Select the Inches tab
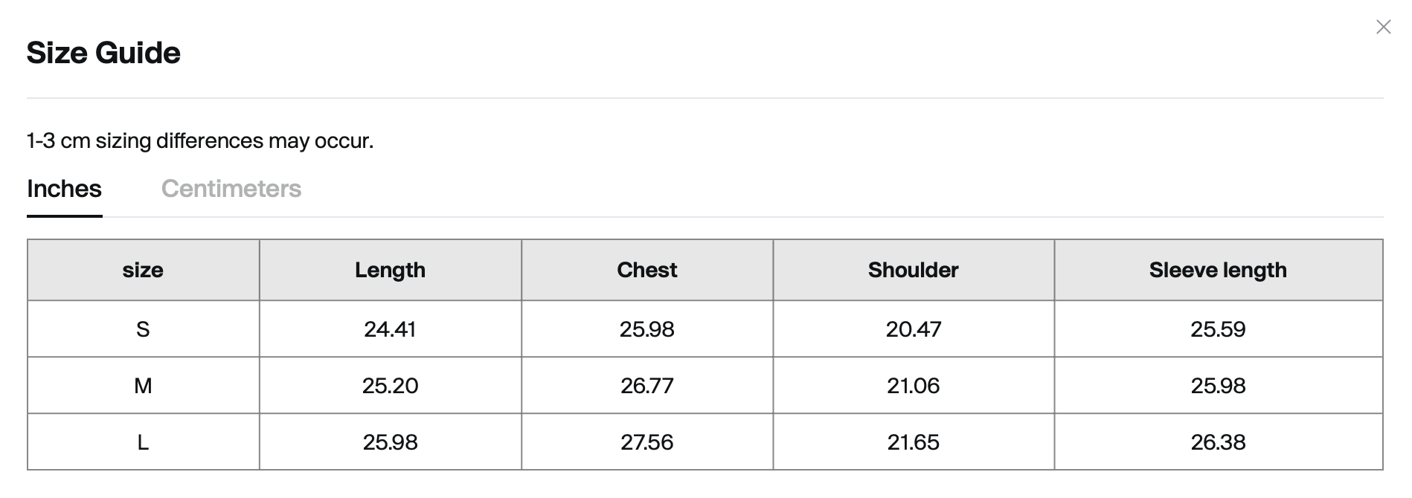The width and height of the screenshot is (1412, 498). click(65, 189)
